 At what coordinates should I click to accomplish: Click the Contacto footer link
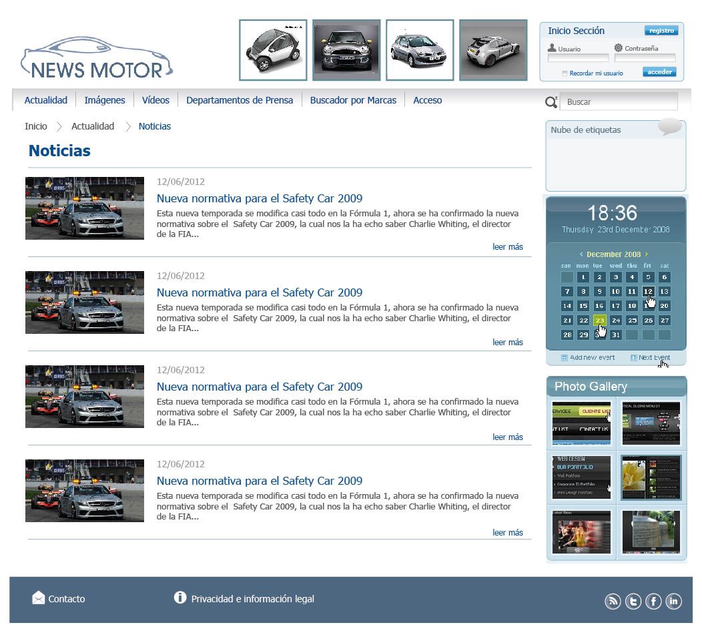click(67, 599)
